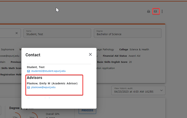Expand the View historic audit dropdown
This screenshot has width=187, height=118.
pos(138,91)
